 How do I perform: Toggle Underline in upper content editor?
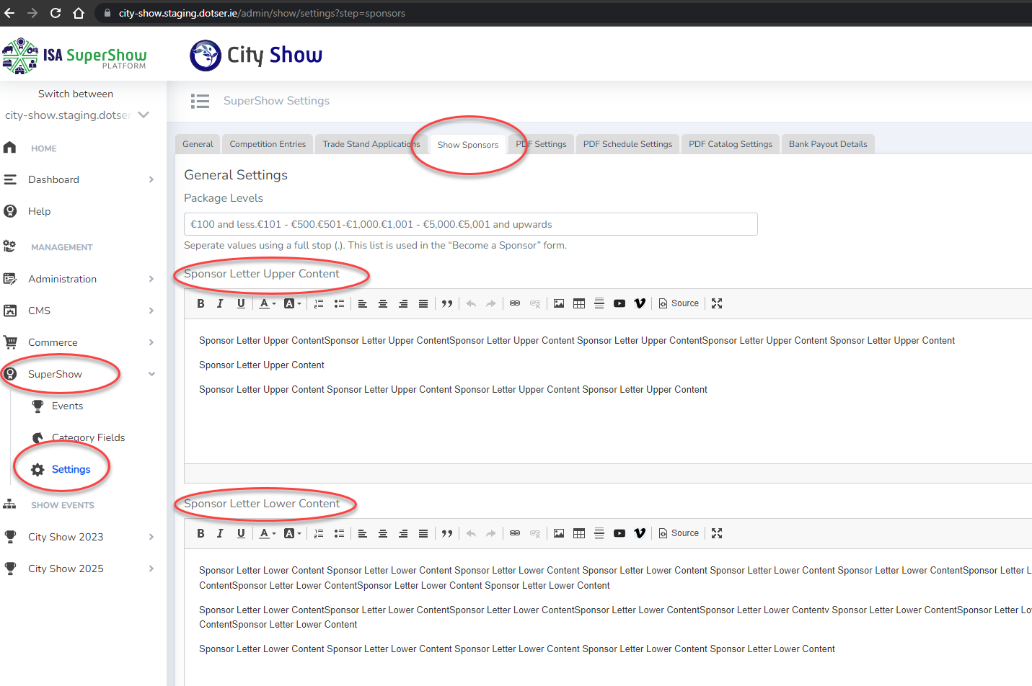[241, 303]
